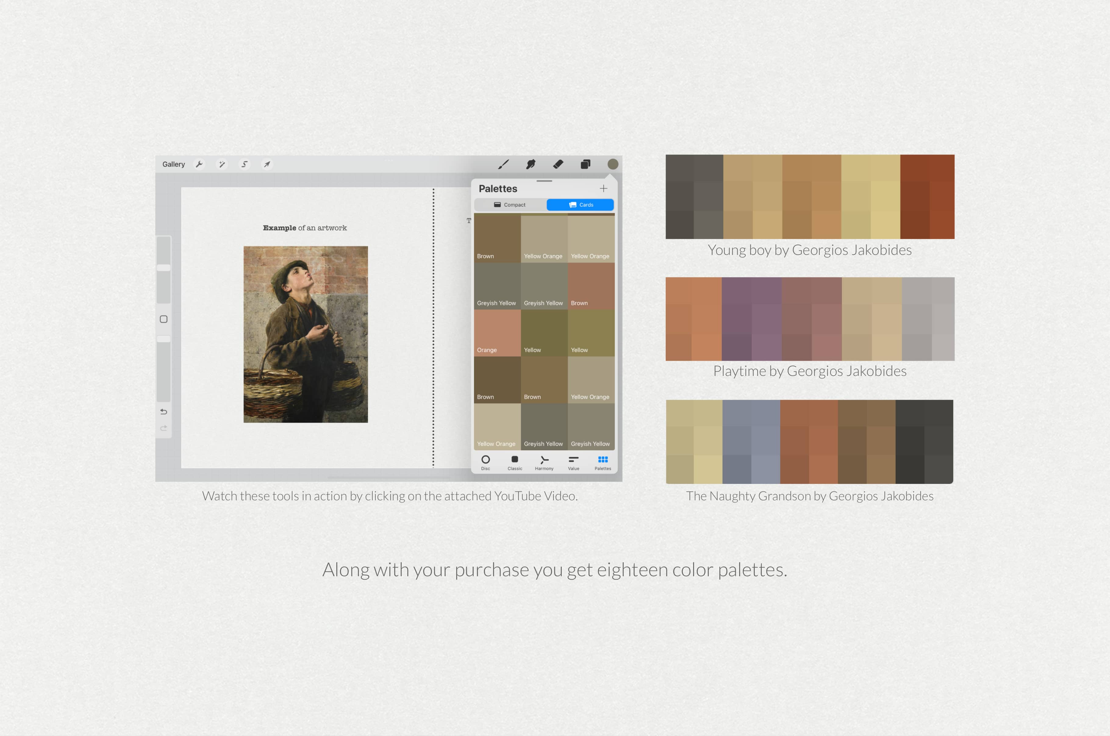Pick the Orange palette card swatch

pos(497,333)
